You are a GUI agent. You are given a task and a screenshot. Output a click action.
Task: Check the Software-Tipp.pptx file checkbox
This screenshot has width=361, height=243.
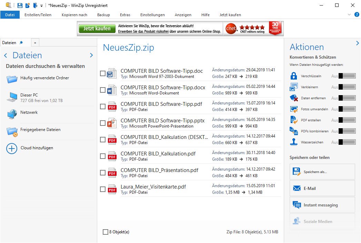coord(103,123)
